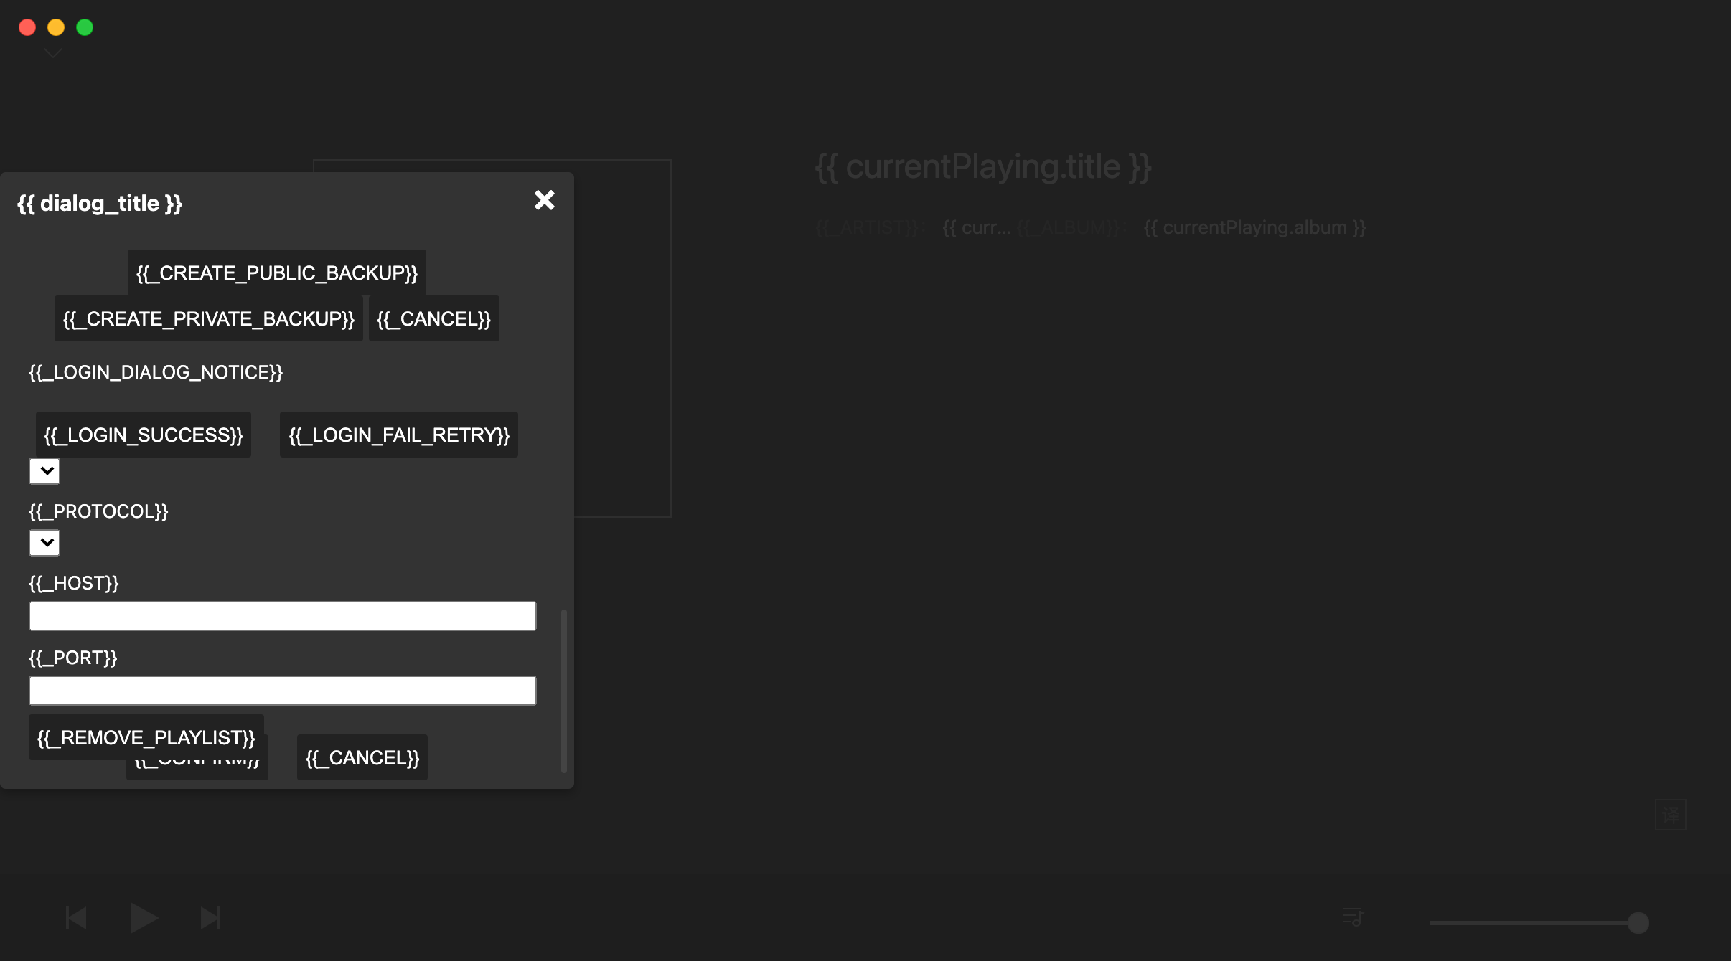Click the {{ currentPlaying.title }} text
Viewport: 1731px width, 961px height.
983,167
